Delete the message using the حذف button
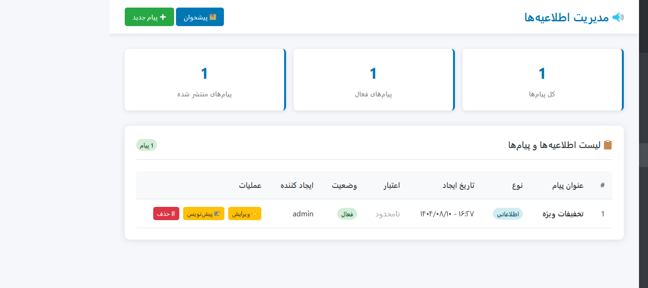This screenshot has width=648, height=288. pyautogui.click(x=166, y=214)
